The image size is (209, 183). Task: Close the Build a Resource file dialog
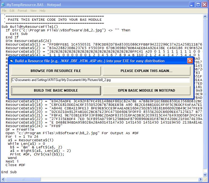pos(190,61)
